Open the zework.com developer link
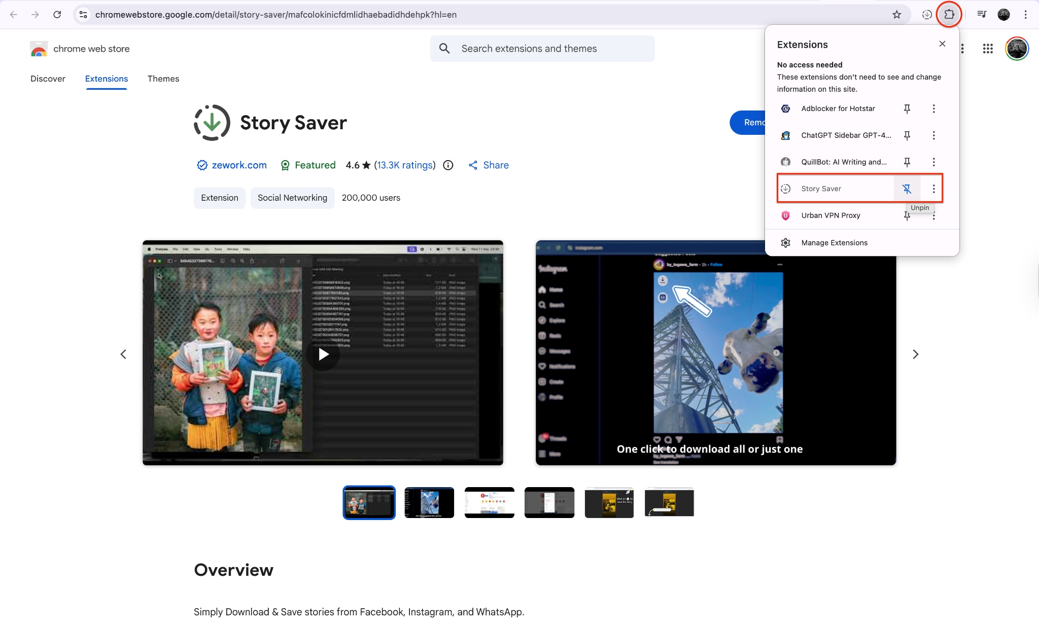1039x627 pixels. (239, 165)
